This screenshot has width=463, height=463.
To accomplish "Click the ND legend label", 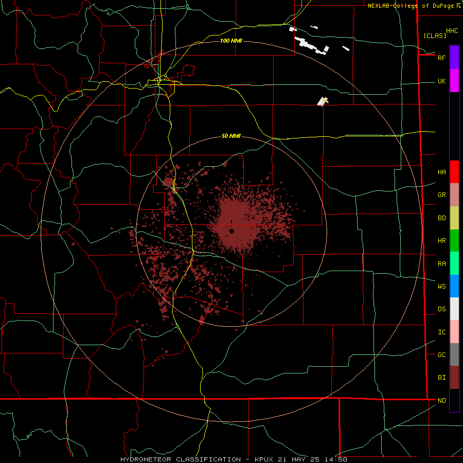I will tap(441, 401).
